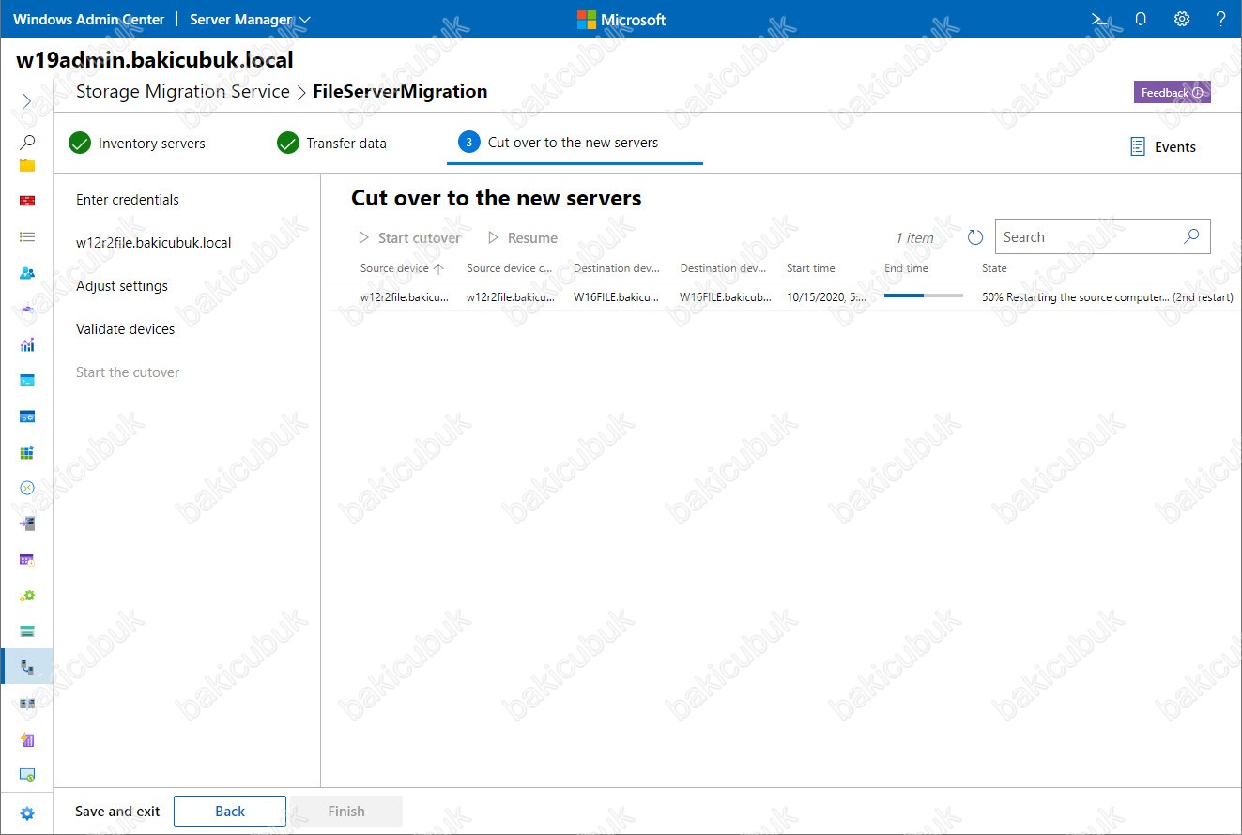Image resolution: width=1242 pixels, height=835 pixels.
Task: Open the Processes window-gear icon
Action: (x=27, y=417)
